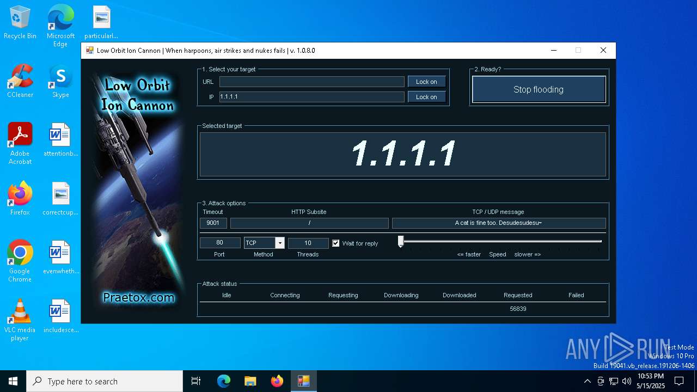Launch Microsoft Edge from desktop shortcut
The width and height of the screenshot is (697, 392).
(60, 26)
